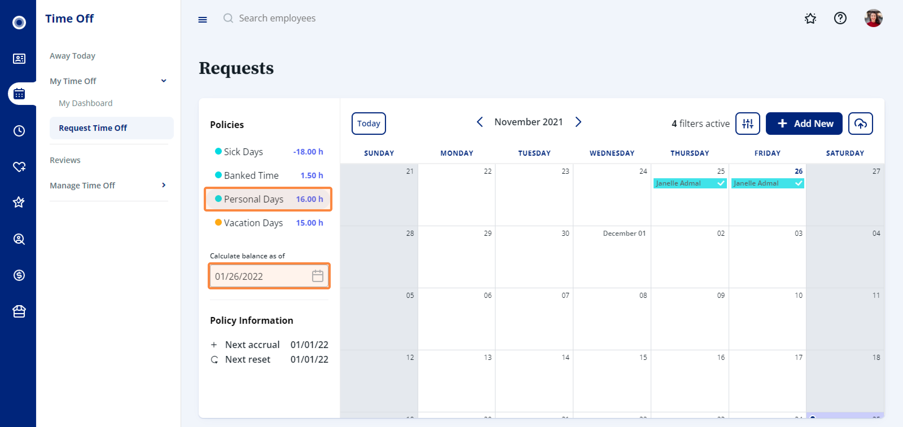Click the search magnifier icon
Viewport: 903px width, 427px height.
pyautogui.click(x=228, y=18)
